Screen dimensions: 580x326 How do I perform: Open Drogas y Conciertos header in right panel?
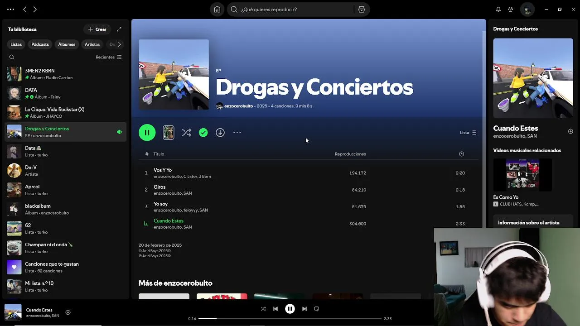tap(515, 29)
